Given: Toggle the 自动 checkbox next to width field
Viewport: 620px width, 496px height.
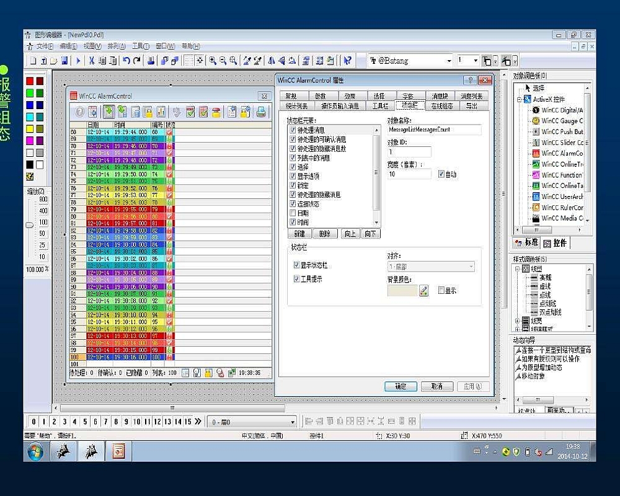Looking at the screenshot, I should pos(441,174).
